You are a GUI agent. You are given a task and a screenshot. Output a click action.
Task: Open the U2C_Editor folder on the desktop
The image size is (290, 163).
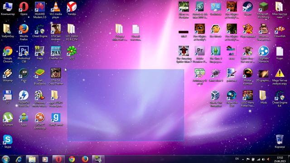point(72,32)
